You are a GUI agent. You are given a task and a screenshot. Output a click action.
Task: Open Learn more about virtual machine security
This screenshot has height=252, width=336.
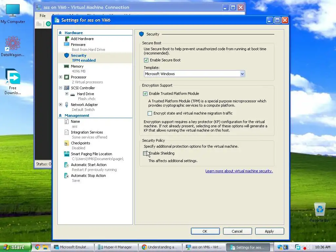tap(239, 171)
